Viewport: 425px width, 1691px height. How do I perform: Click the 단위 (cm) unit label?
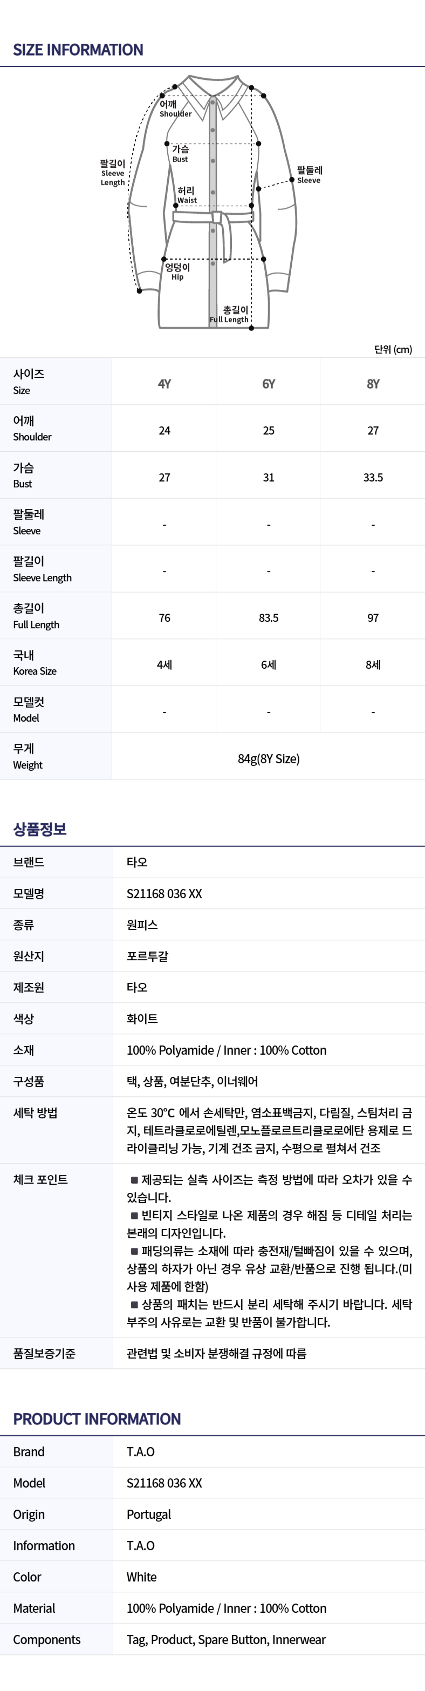(x=393, y=349)
